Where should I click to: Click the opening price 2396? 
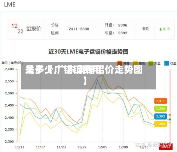pyautogui.click(x=123, y=25)
